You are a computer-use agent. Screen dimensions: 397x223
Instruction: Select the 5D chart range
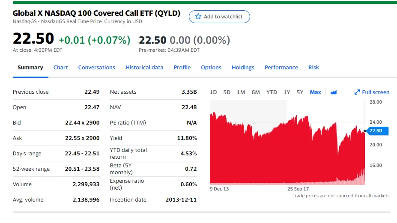point(227,92)
